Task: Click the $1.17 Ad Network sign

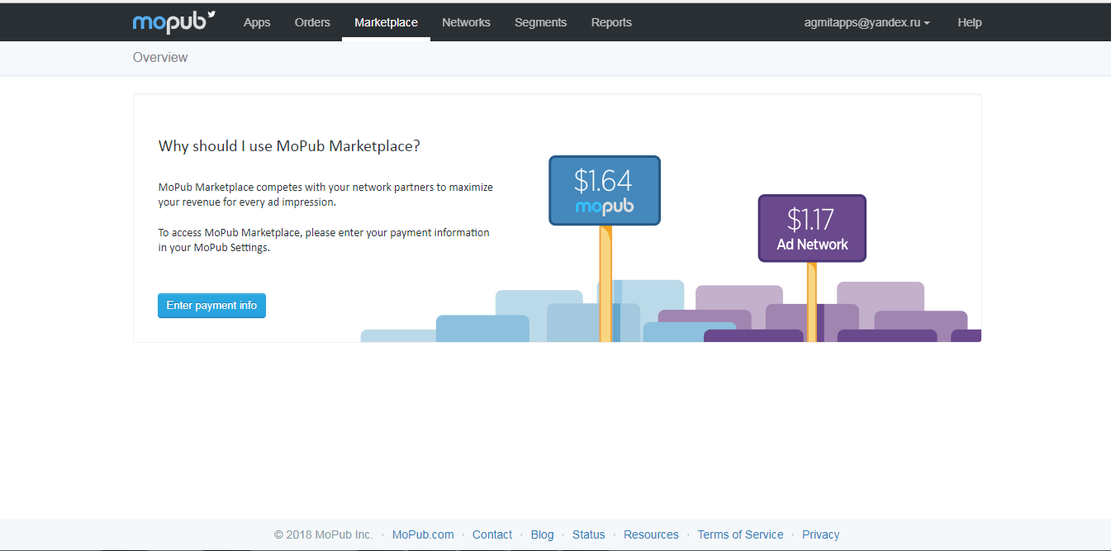Action: [x=812, y=228]
